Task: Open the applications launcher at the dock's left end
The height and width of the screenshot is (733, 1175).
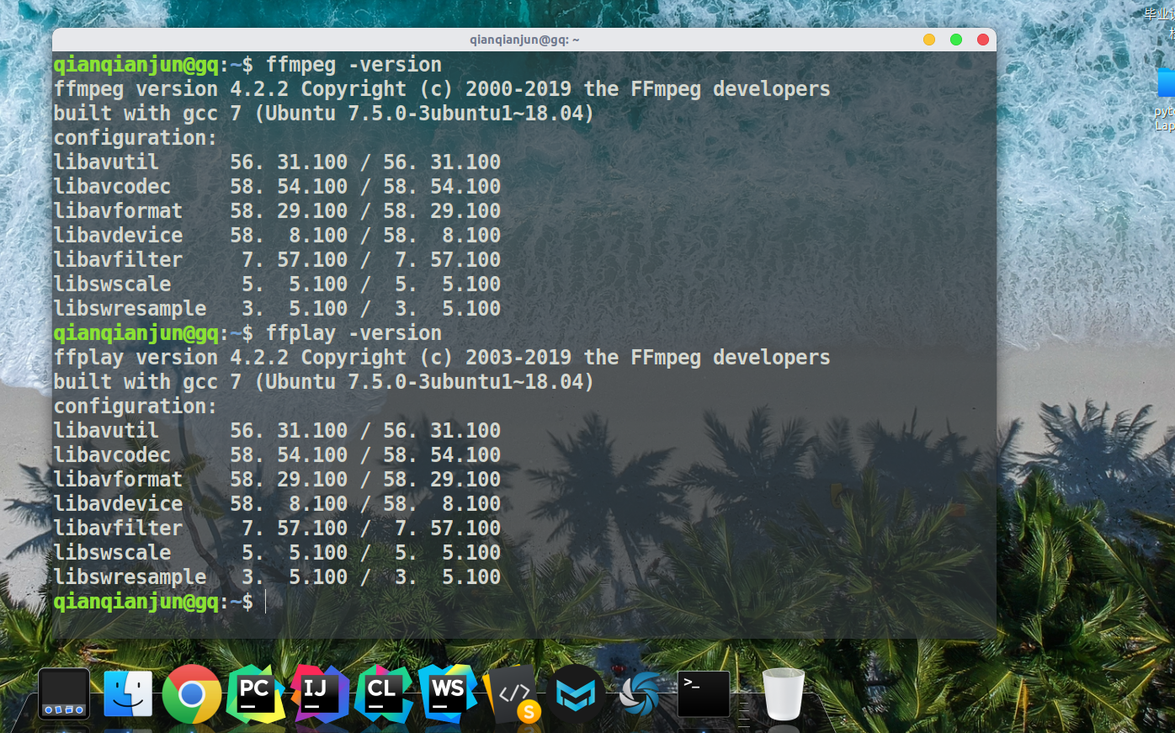Action: click(63, 693)
